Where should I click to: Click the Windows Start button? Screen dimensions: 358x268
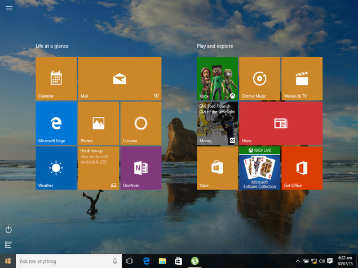(x=8, y=261)
